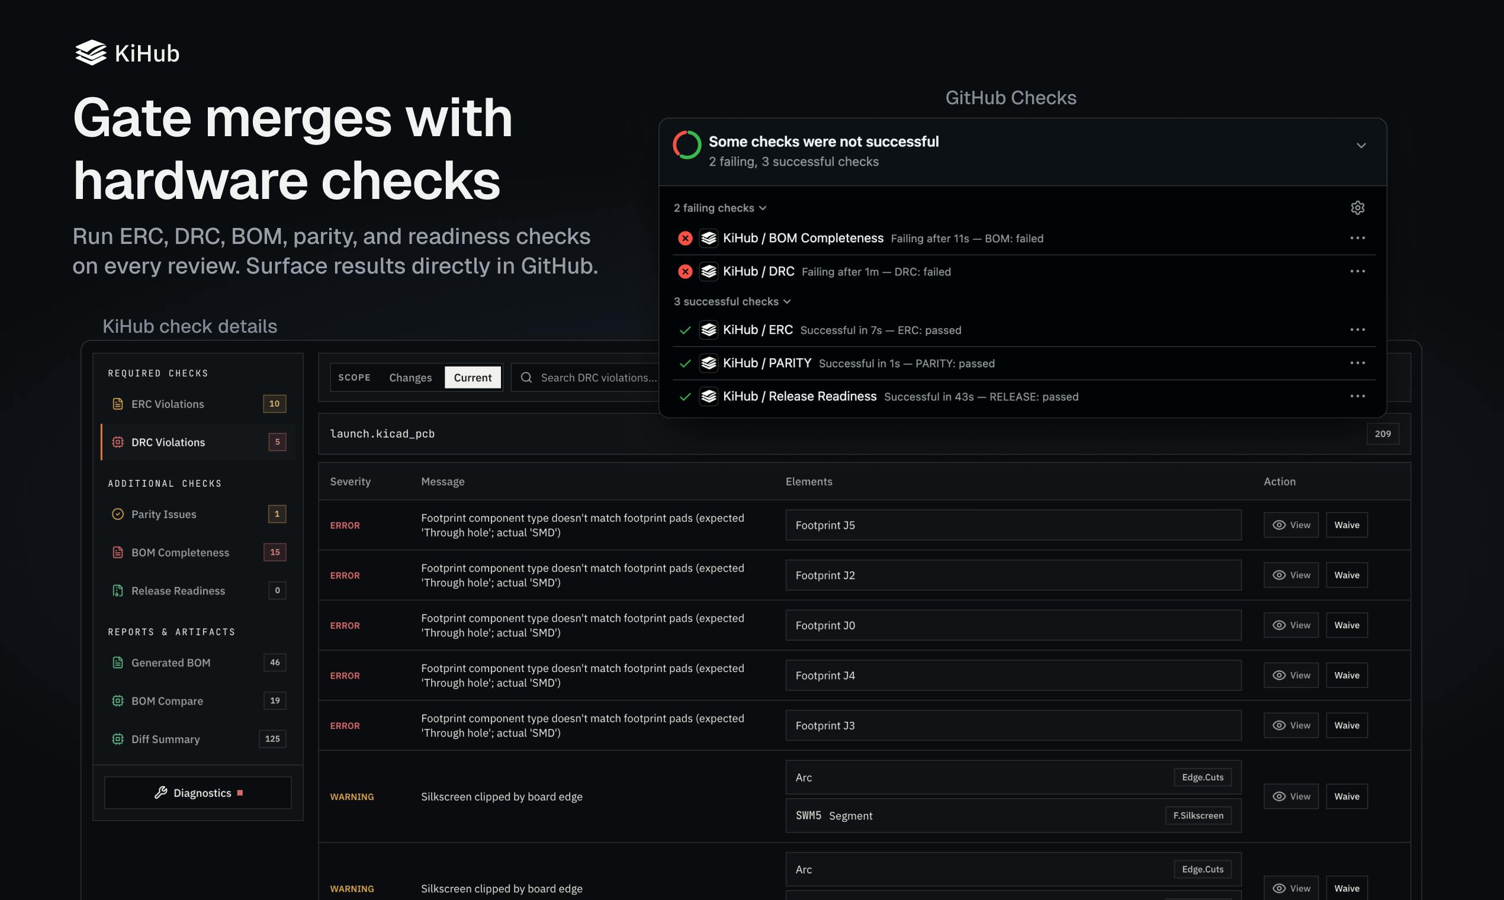Viewport: 1504px width, 900px height.
Task: View the Footprint J4 violation
Action: click(x=1290, y=675)
